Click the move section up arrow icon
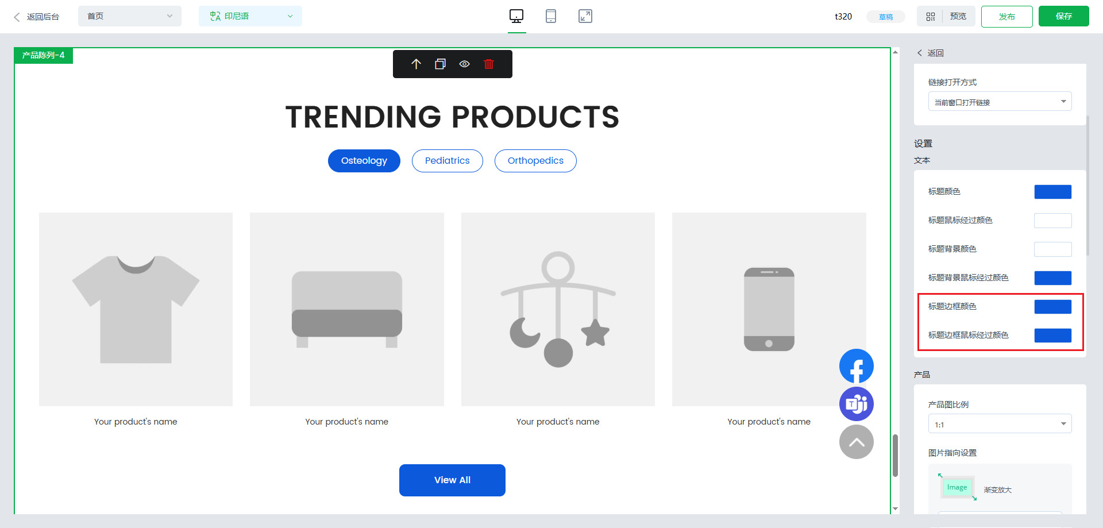This screenshot has width=1103, height=528. 416,64
